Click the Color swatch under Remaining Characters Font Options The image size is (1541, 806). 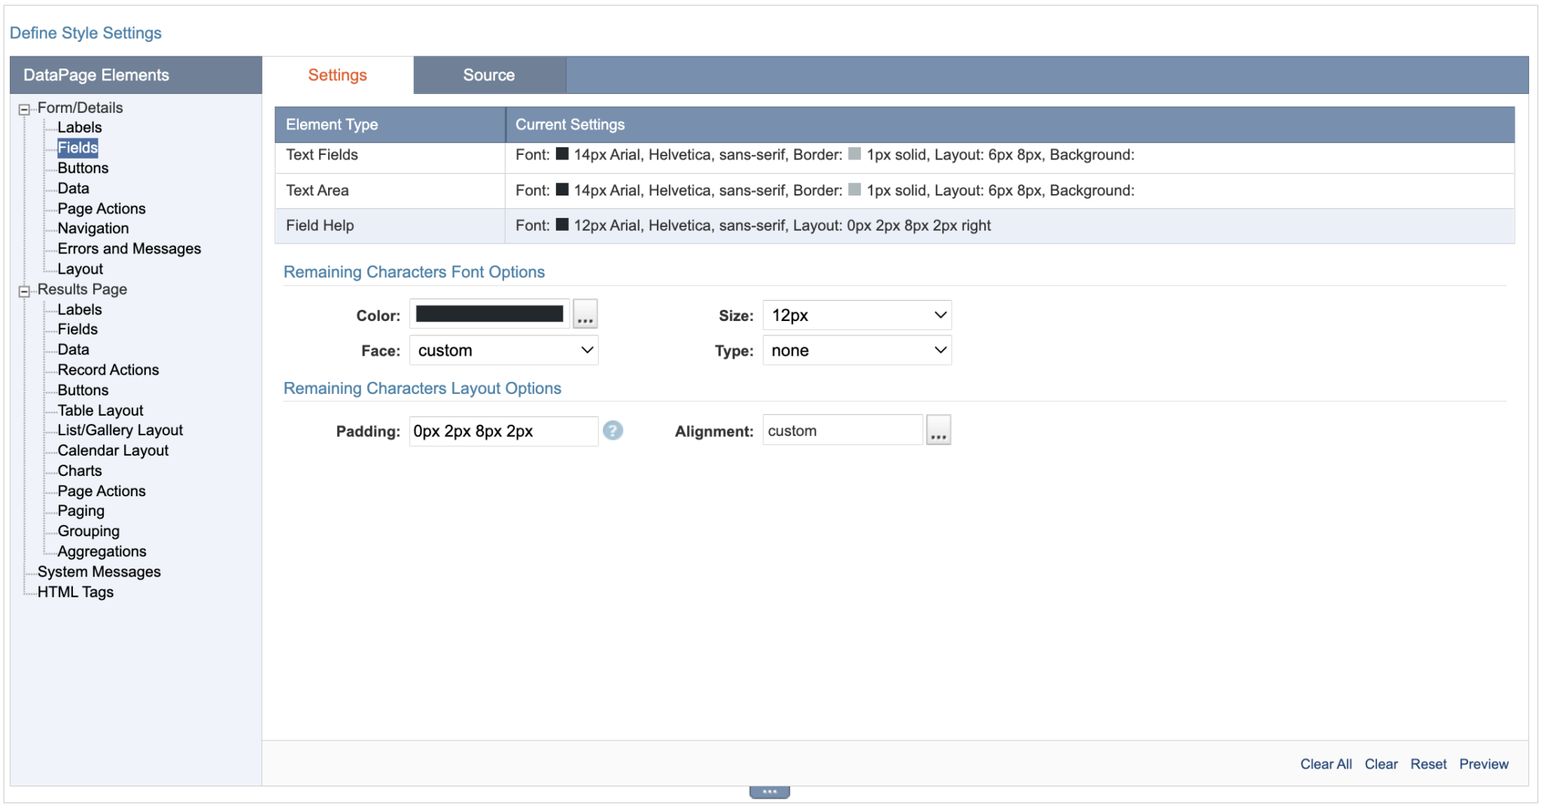point(489,314)
